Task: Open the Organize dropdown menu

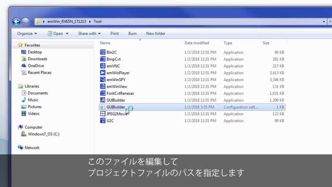Action: pyautogui.click(x=27, y=34)
